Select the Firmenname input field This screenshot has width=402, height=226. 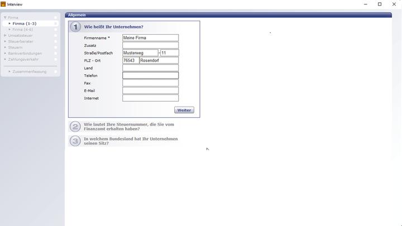(150, 38)
